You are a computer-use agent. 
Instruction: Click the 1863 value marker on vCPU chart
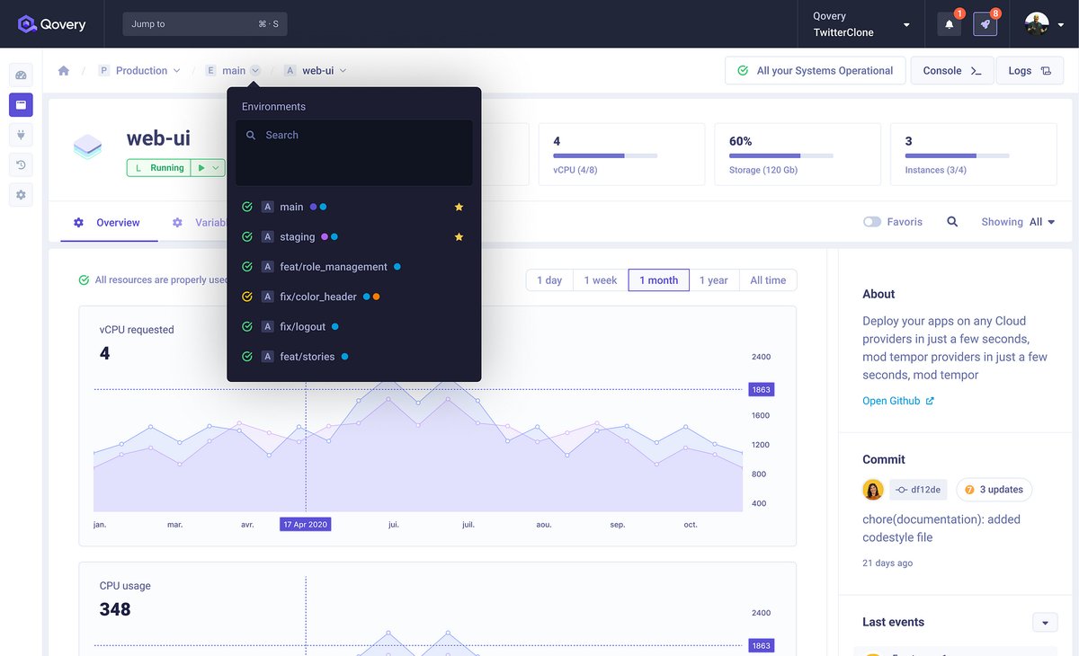tap(761, 390)
